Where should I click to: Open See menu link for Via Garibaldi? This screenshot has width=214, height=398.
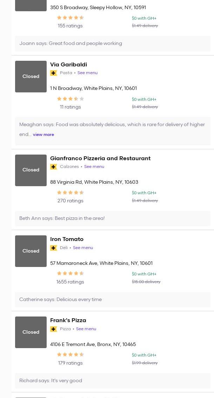pyautogui.click(x=87, y=73)
